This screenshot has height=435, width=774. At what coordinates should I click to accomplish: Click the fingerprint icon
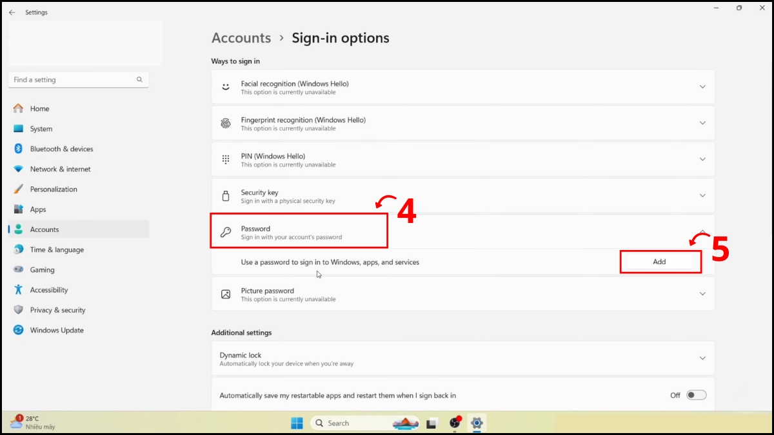click(226, 123)
